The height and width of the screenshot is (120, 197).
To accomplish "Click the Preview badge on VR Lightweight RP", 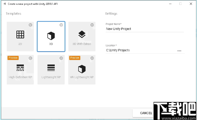I will click(x=75, y=58).
